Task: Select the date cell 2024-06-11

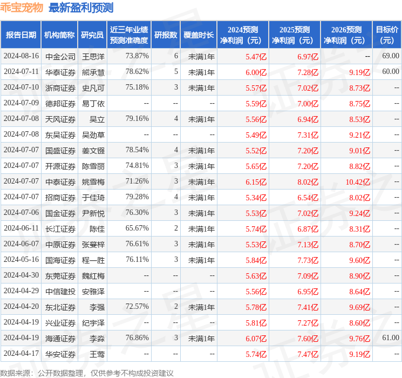Action: pyautogui.click(x=21, y=228)
